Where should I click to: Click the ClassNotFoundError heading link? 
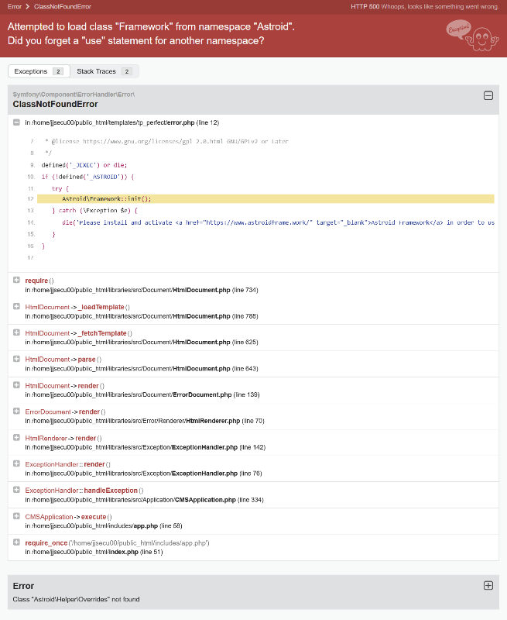click(55, 104)
